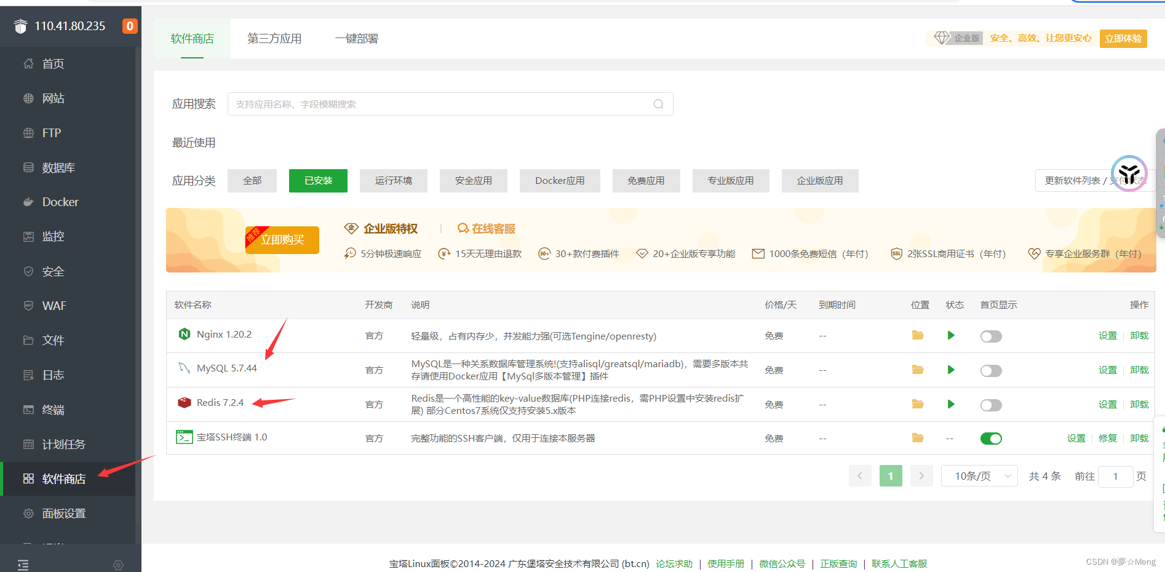The height and width of the screenshot is (572, 1165).
Task: Click the search magnifier icon
Action: point(658,104)
